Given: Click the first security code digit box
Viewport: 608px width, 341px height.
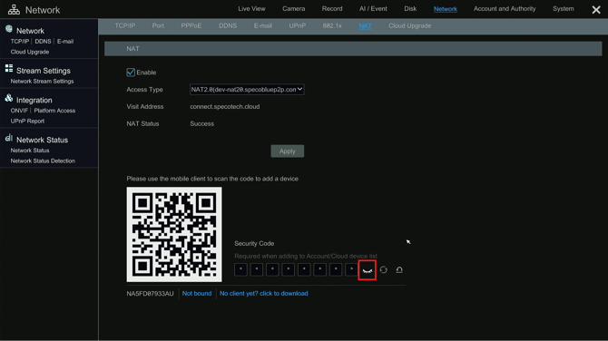Looking at the screenshot, I should [x=240, y=269].
